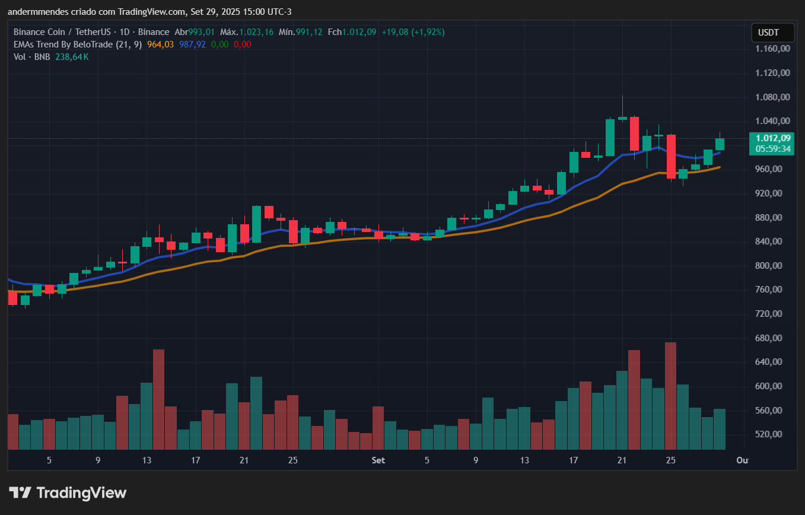
Task: Click the bar countdown timer 05:59:34
Action: [770, 149]
